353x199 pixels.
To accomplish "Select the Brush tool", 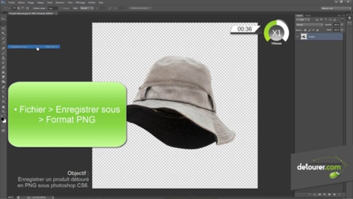I will pos(4,54).
